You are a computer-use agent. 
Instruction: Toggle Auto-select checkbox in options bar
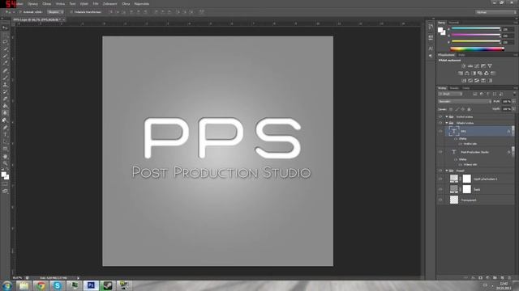[20, 12]
